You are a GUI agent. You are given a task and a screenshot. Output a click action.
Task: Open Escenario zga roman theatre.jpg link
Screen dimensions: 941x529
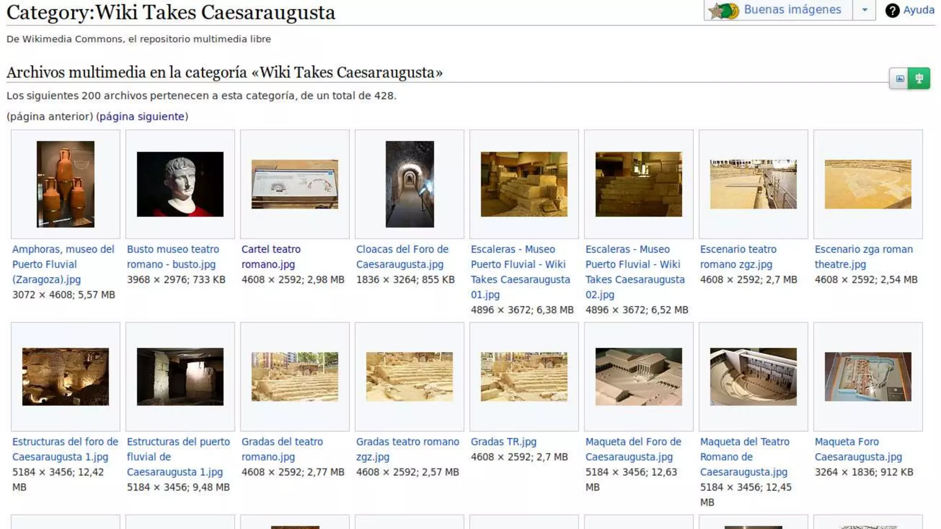pos(863,257)
